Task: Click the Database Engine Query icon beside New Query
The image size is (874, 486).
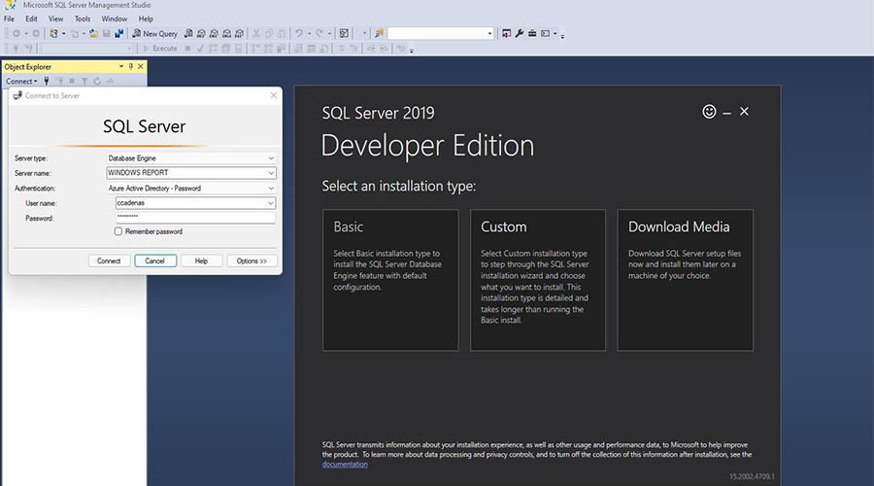Action: click(188, 33)
